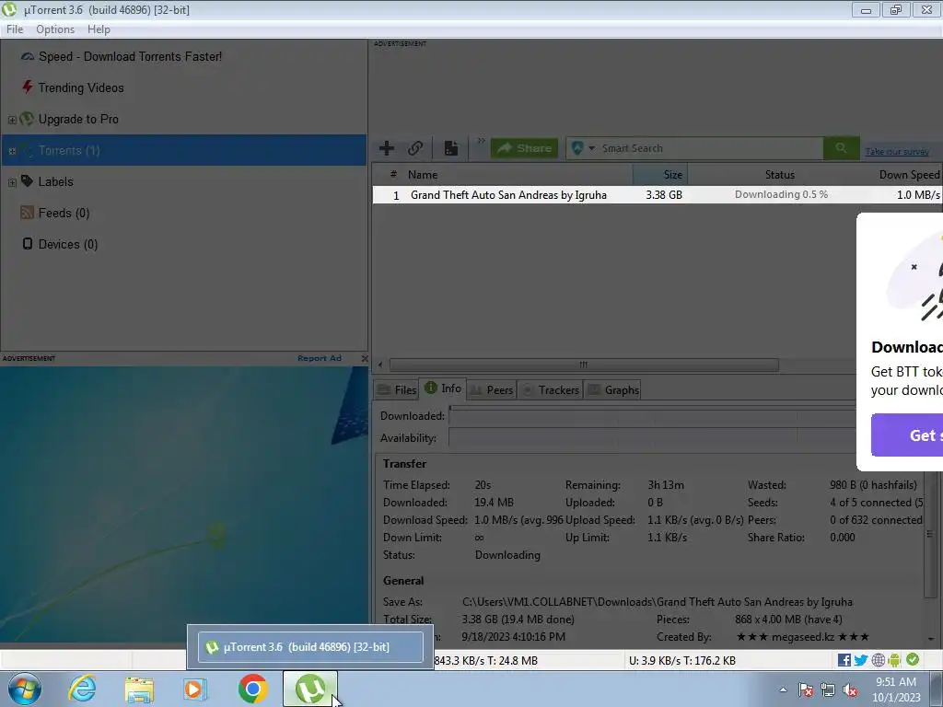943x707 pixels.
Task: Expand the Torrents (1) tree node
Action: 12,151
